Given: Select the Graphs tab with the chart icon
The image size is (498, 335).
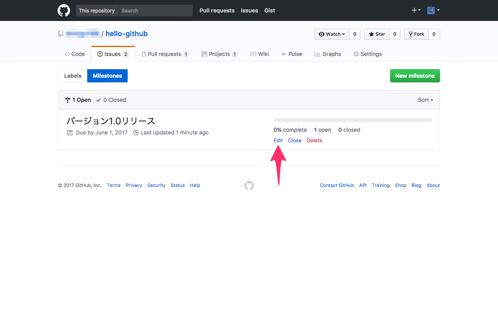Looking at the screenshot, I should coord(327,54).
